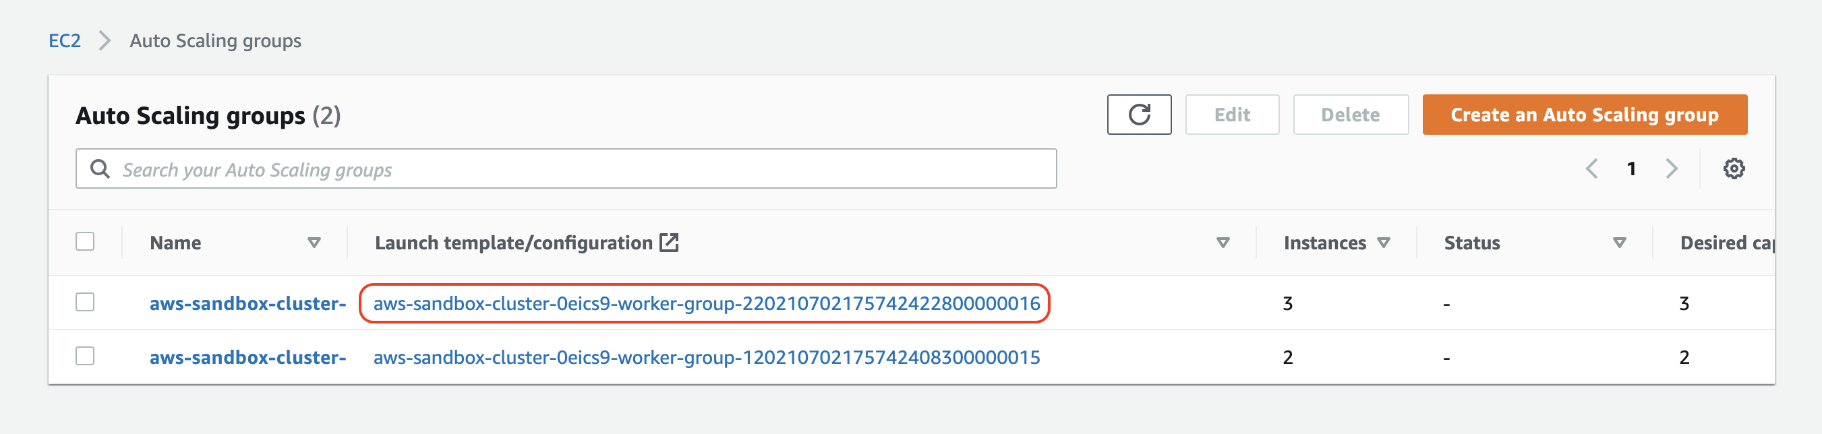Open EC2 breadcrumb link

[64, 41]
